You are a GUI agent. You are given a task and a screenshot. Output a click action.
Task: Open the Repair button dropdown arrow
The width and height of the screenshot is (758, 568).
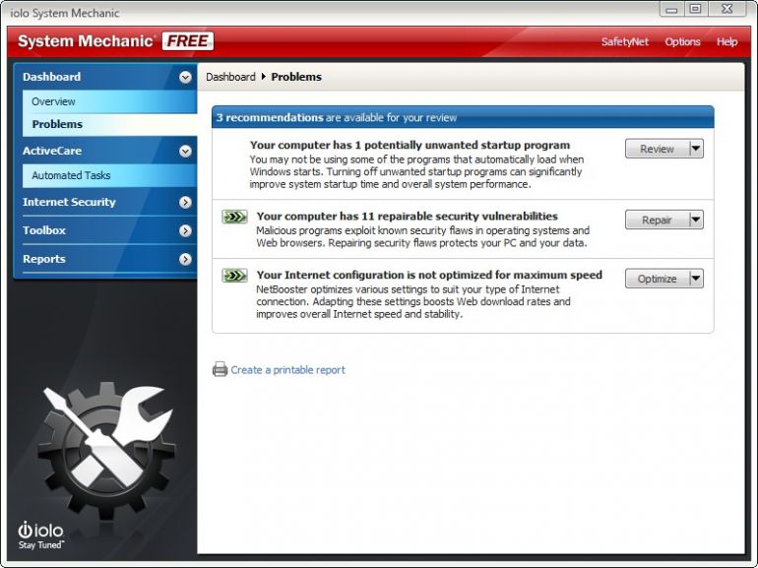[x=696, y=220]
